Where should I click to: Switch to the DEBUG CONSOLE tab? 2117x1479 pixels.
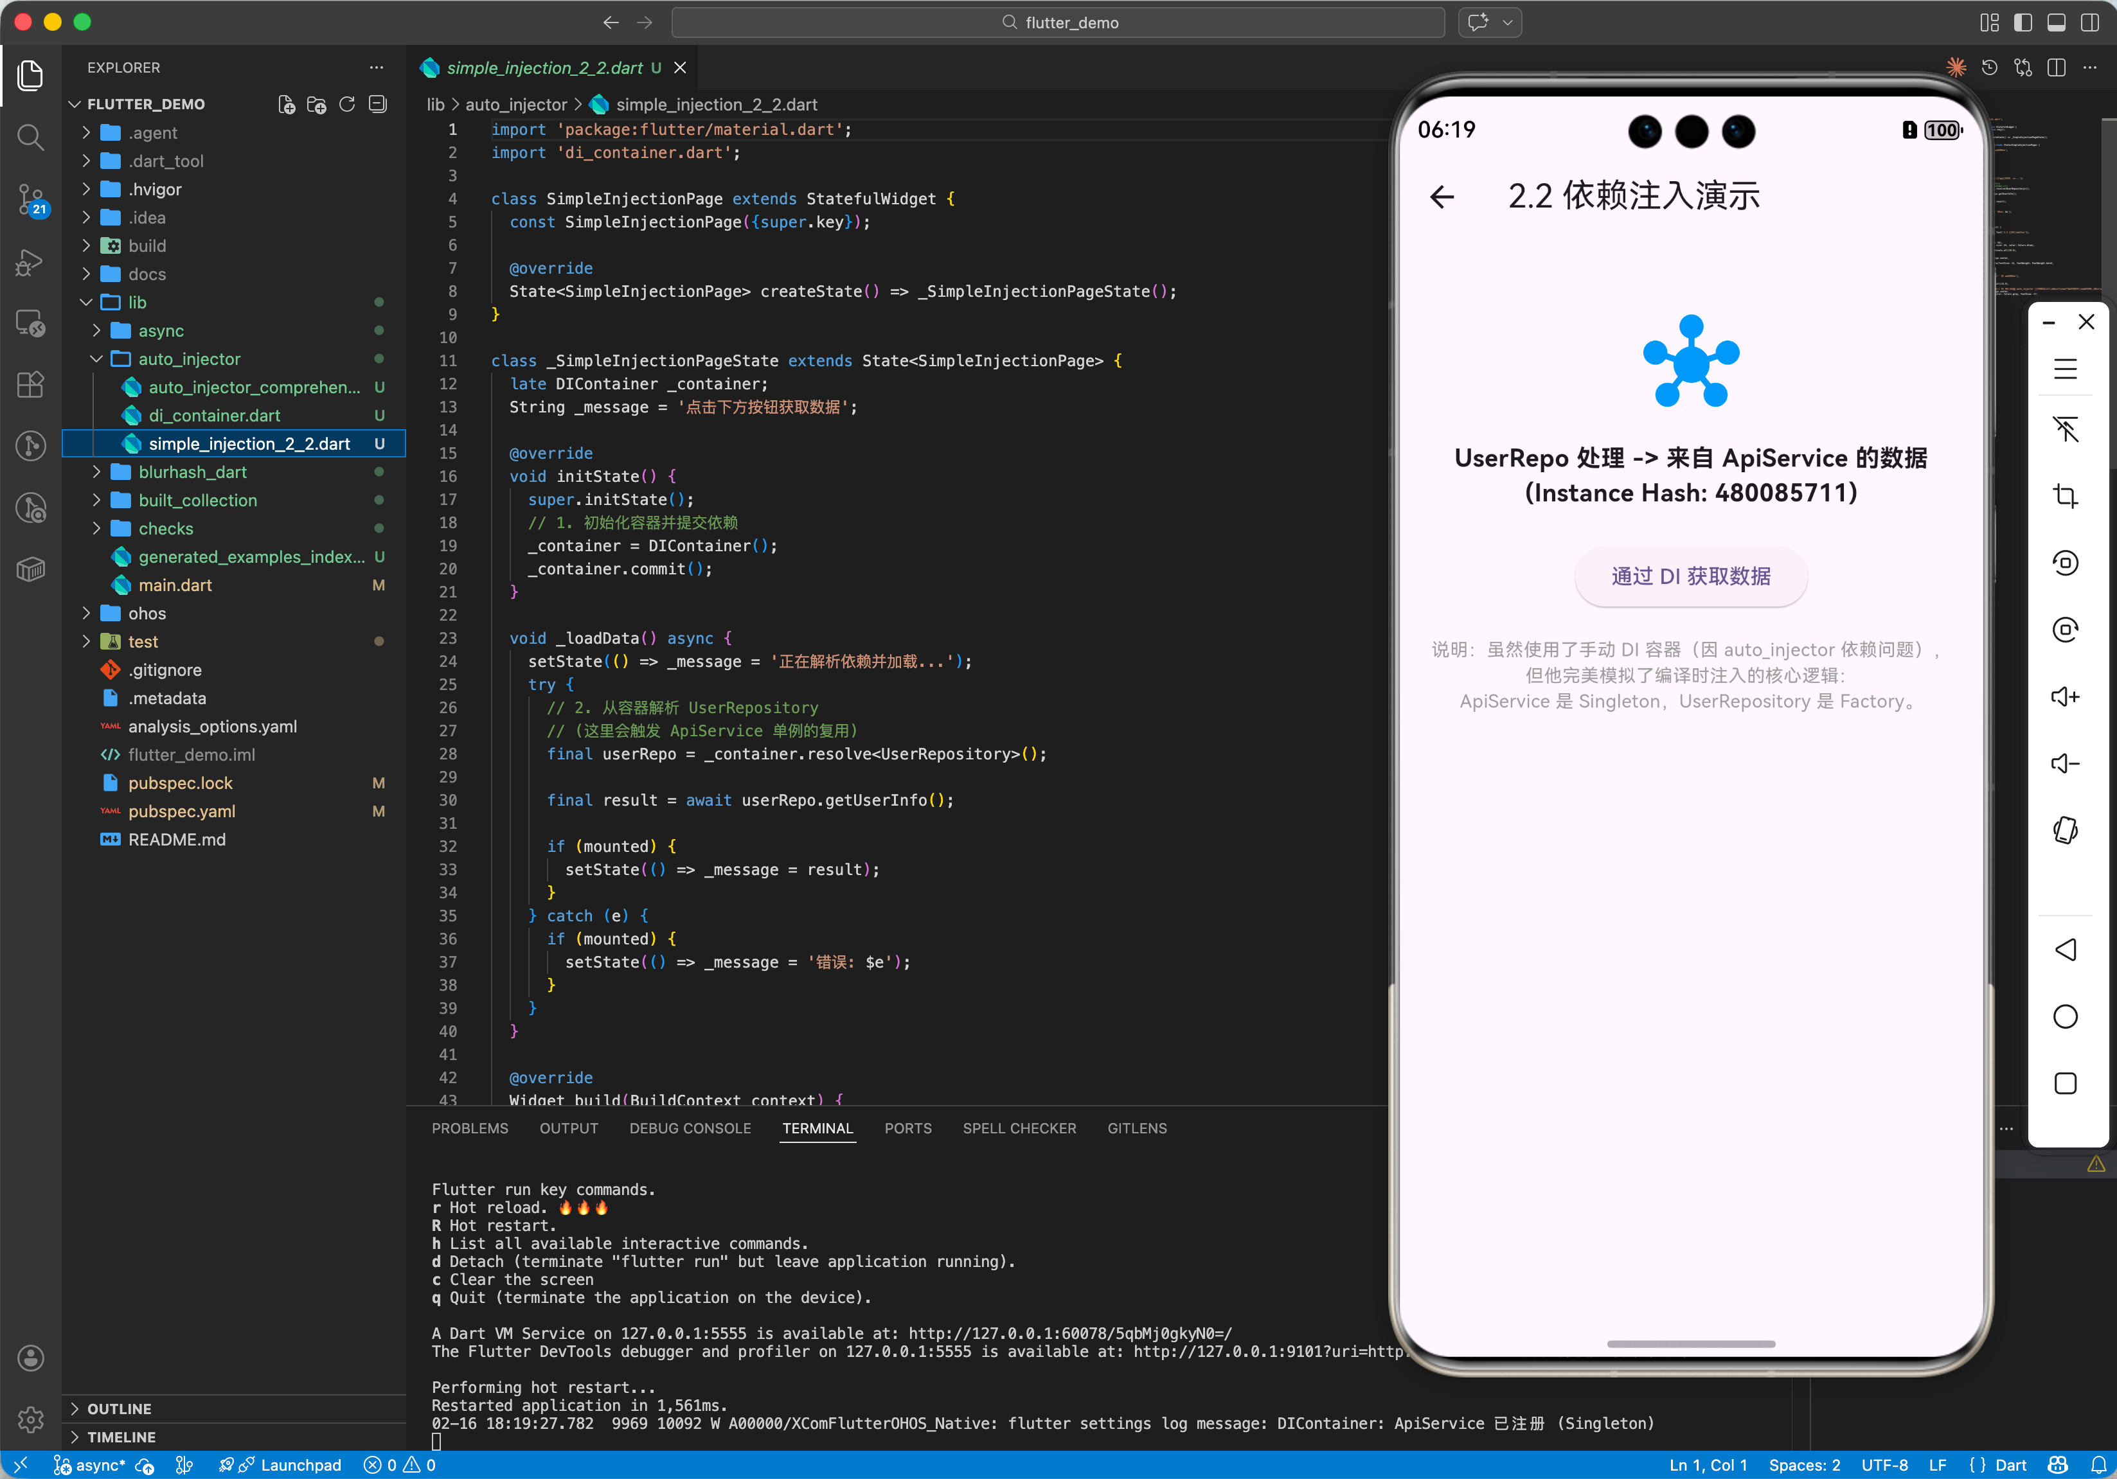pos(690,1128)
